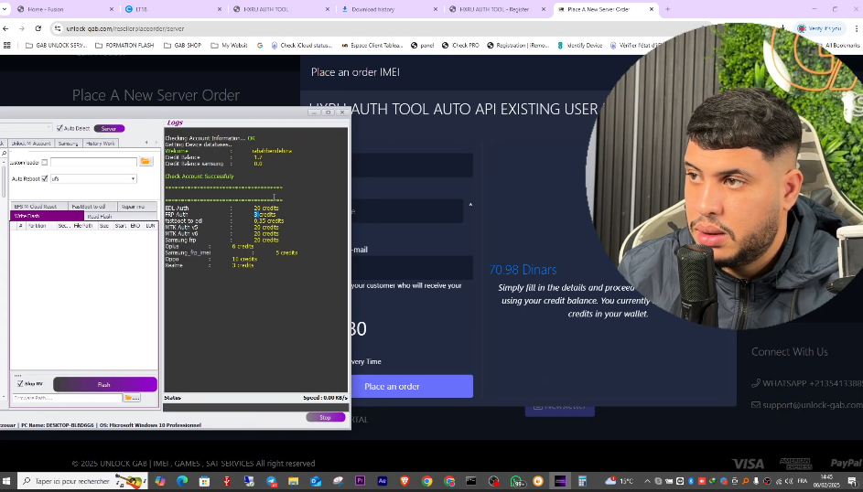Open Premiere Pro from the taskbar
This screenshot has width=863, height=492.
(360, 481)
